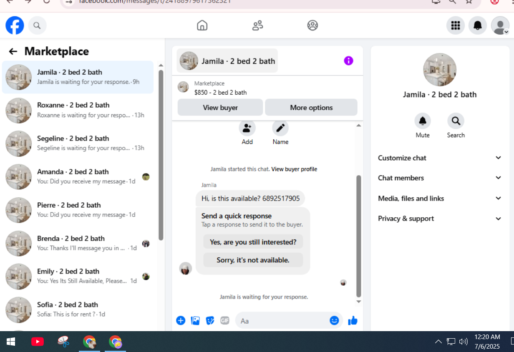Click chat scroll down arrow
This screenshot has width=514, height=352.
(x=358, y=302)
